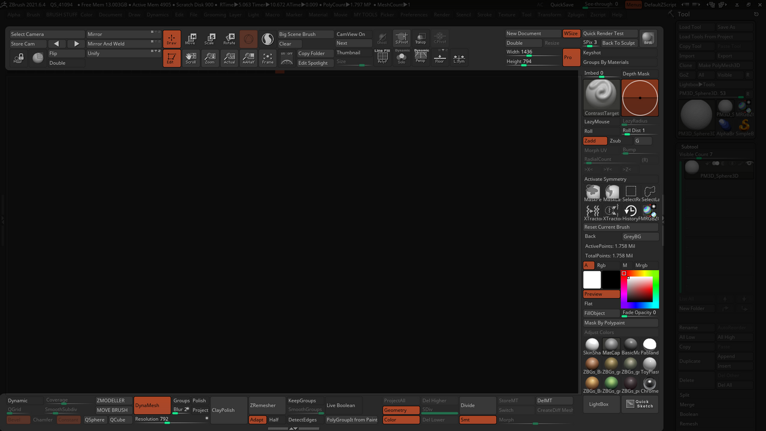
Task: Open the stroke type orange thumbnail
Action: click(640, 98)
